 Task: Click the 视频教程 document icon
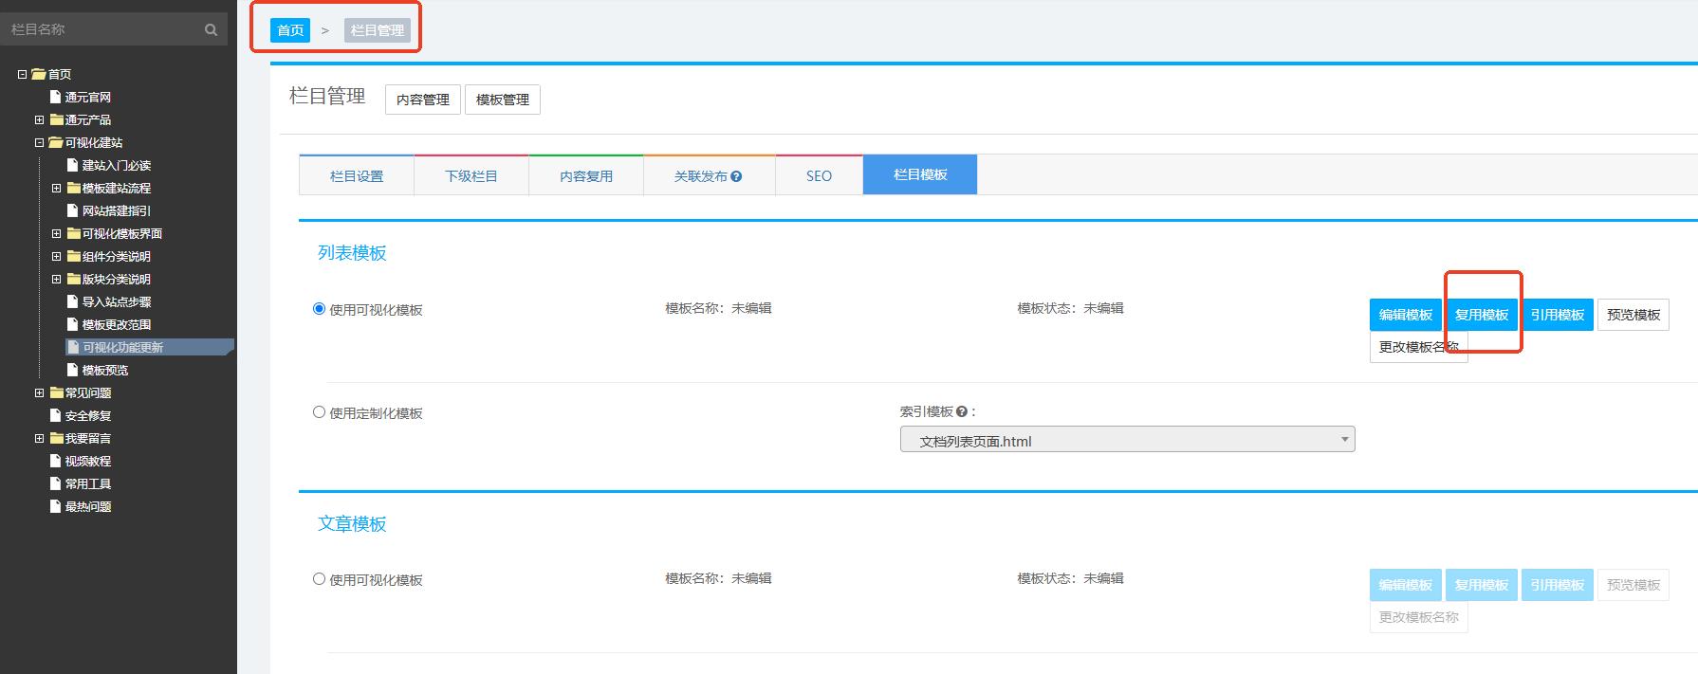[55, 461]
